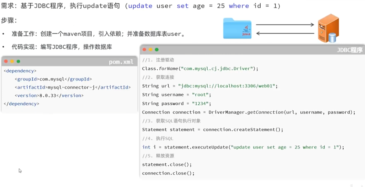Click the JDBC程序 title label
Viewport: 365px width, 187px height.
coord(350,50)
